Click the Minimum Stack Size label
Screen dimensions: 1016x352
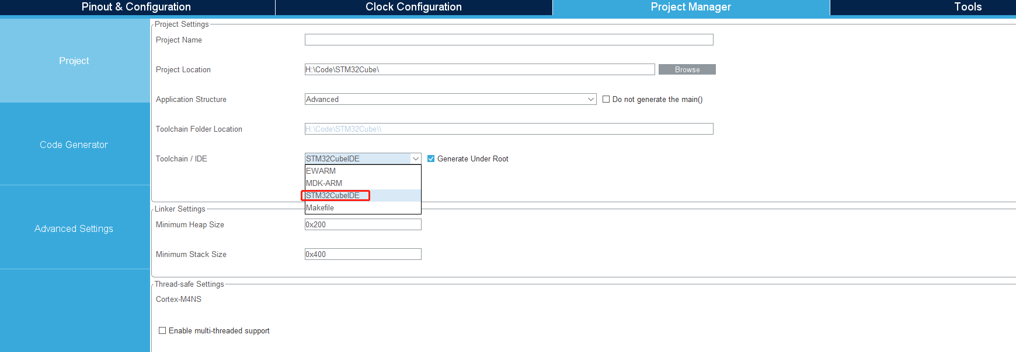click(x=191, y=254)
